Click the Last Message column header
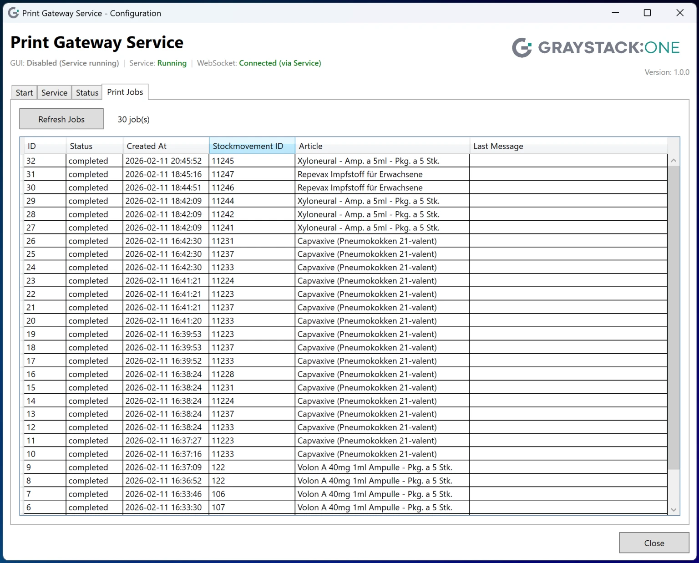 (x=568, y=146)
